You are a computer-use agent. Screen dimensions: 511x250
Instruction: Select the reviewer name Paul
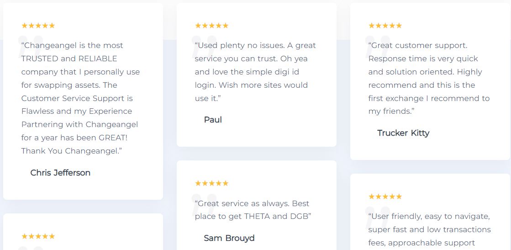coord(213,120)
